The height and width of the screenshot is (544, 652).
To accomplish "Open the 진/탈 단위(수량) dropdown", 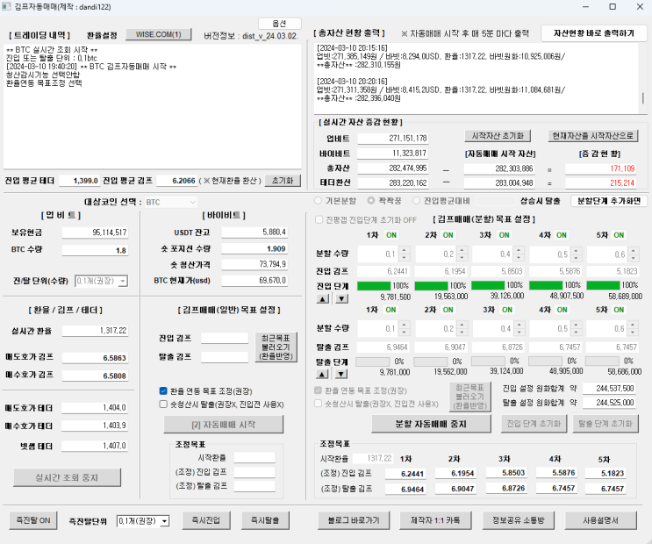I will point(102,281).
